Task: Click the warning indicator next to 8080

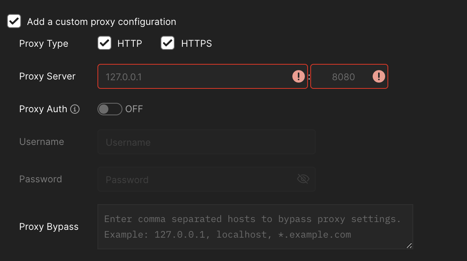Action: pos(378,76)
